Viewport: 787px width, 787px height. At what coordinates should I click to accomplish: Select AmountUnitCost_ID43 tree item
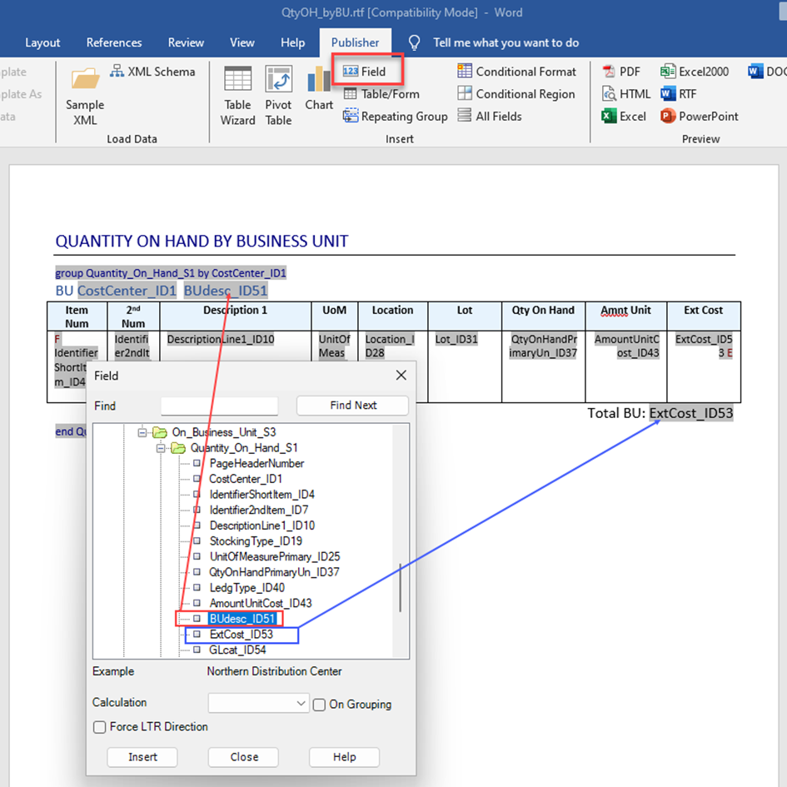tap(261, 603)
